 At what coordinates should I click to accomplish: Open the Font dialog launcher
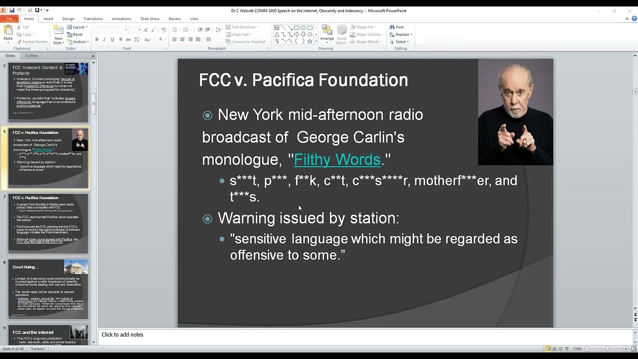(x=166, y=48)
